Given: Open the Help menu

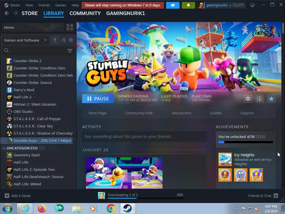Looking at the screenshot, I should (75, 5).
